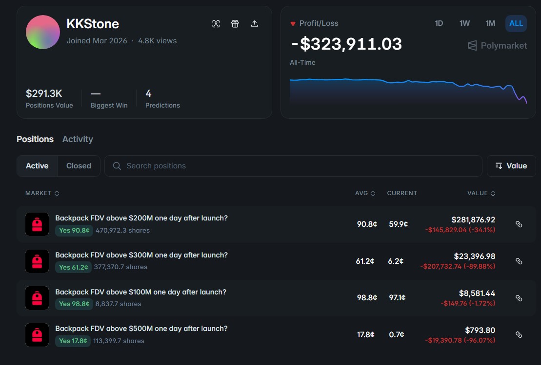Copy link icon for $100M FDV row
The height and width of the screenshot is (365, 541).
pos(519,298)
